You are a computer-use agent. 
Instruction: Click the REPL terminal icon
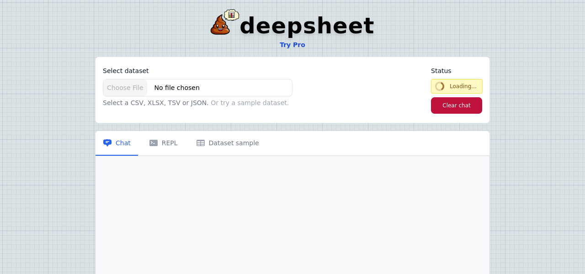[154, 143]
